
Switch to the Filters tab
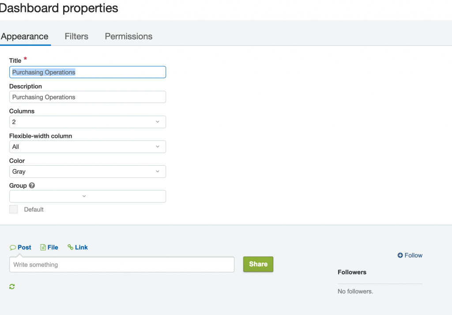tap(76, 36)
